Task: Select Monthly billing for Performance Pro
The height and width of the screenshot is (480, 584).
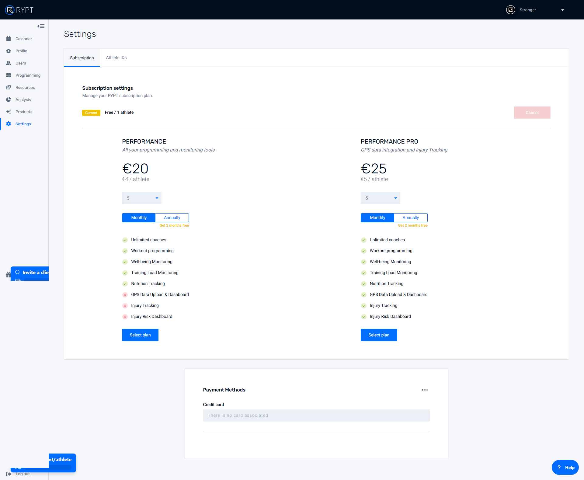Action: (x=377, y=217)
